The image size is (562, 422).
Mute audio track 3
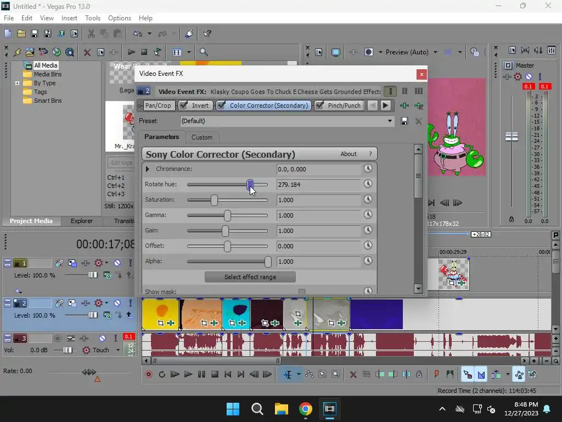point(102,338)
